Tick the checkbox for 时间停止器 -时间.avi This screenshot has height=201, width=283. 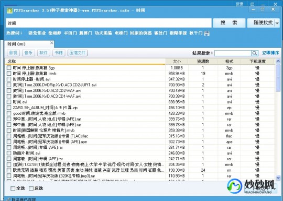9,79
